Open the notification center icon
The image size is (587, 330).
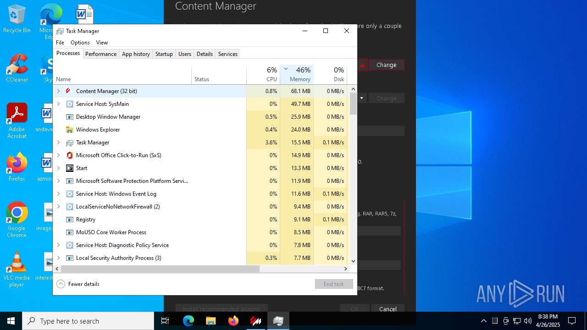click(x=572, y=321)
